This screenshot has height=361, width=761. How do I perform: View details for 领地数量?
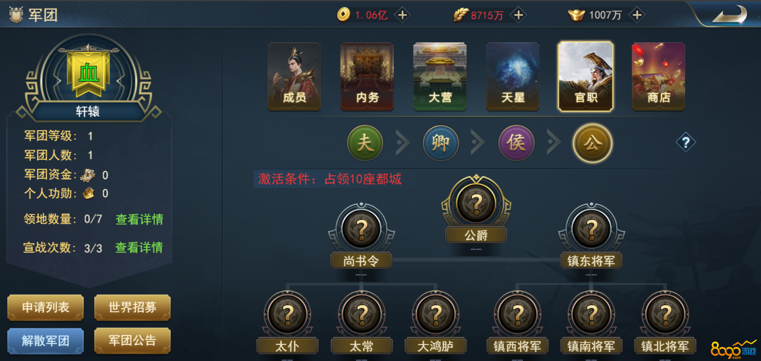click(139, 219)
